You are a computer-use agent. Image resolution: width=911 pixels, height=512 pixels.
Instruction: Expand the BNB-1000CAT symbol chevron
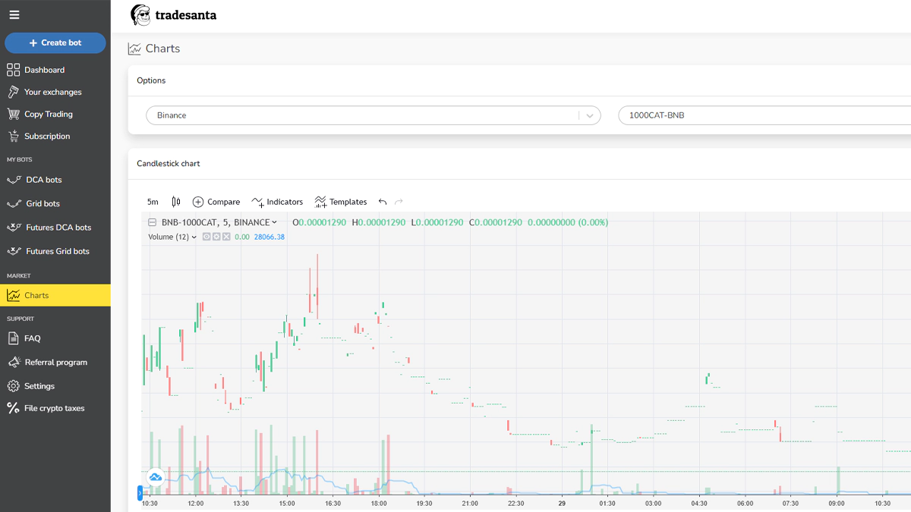click(x=275, y=222)
